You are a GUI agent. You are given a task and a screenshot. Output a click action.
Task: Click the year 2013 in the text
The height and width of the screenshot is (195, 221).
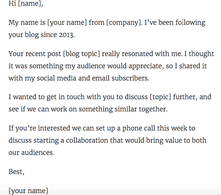(66, 35)
